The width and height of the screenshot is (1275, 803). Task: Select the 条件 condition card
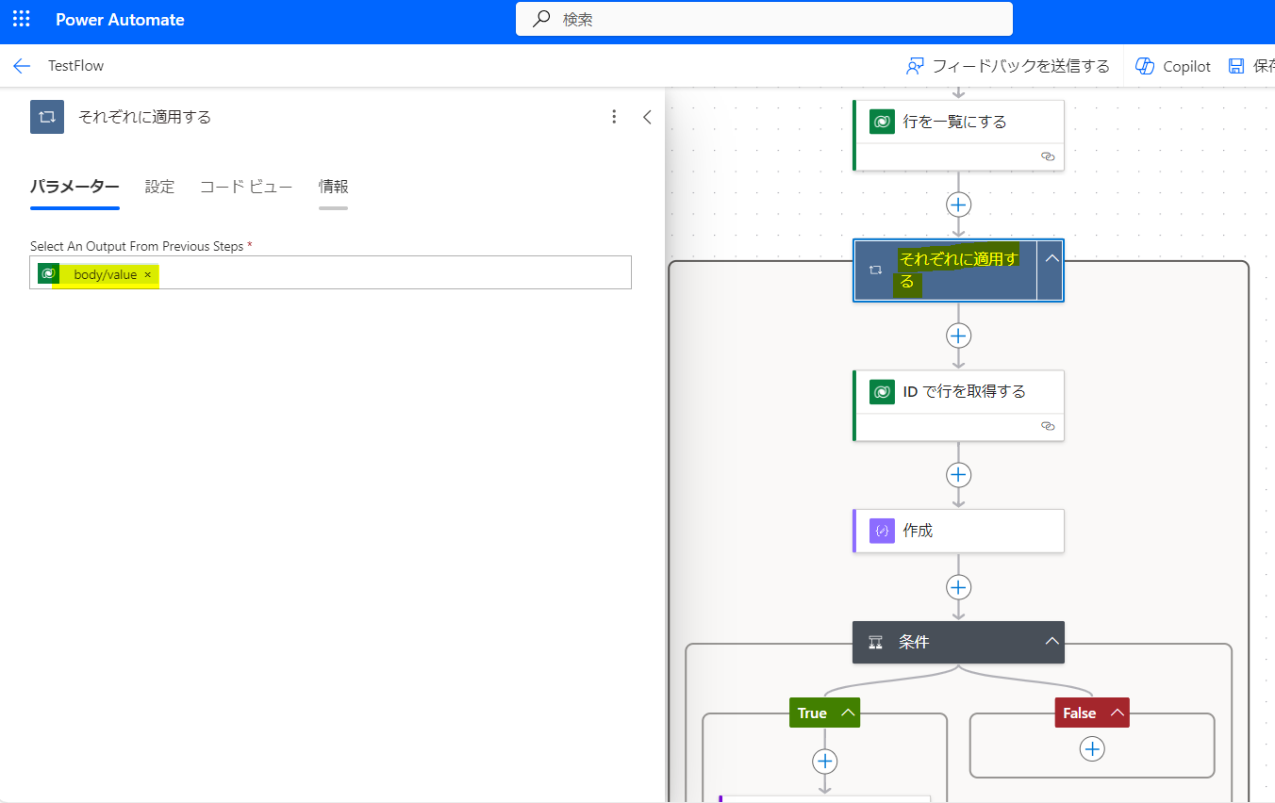click(958, 642)
